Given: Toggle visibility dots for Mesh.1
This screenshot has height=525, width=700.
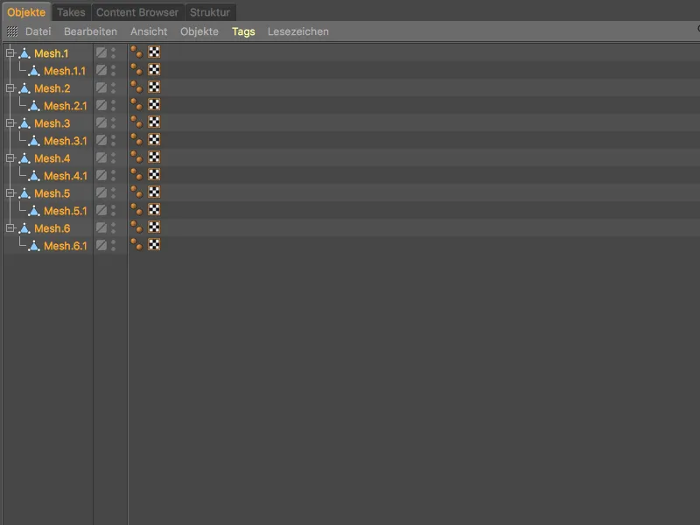Looking at the screenshot, I should (x=114, y=52).
